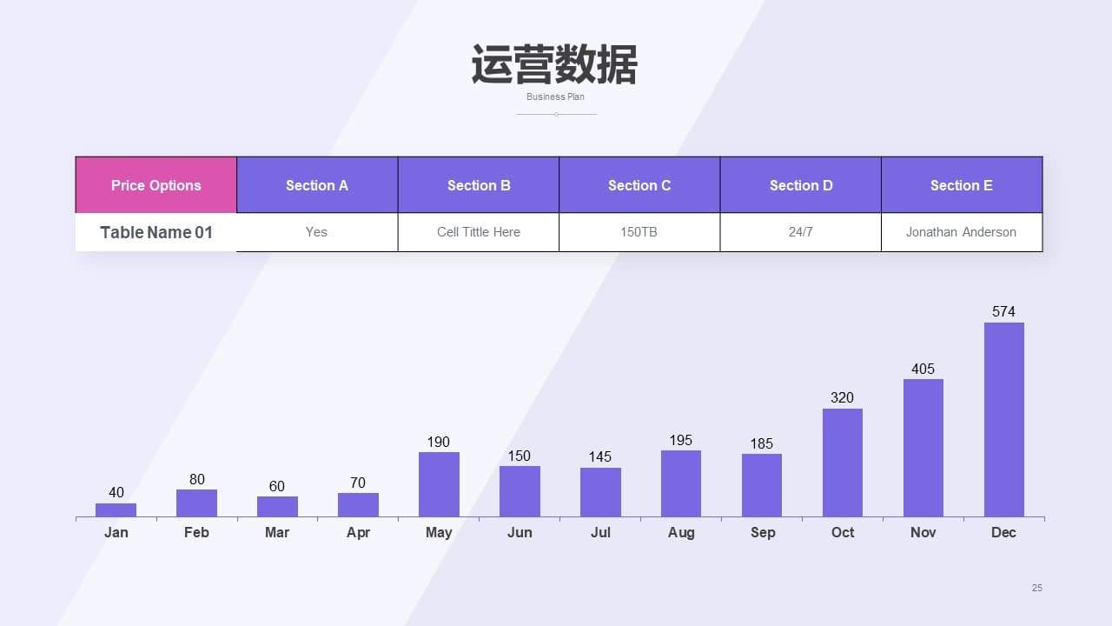Screen dimensions: 1112x626
Task: Click the 150TB table cell
Action: point(639,232)
